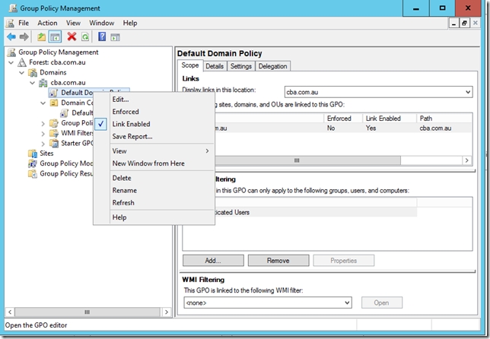The height and width of the screenshot is (339, 490).
Task: Click the WMI Filters folder icon
Action: point(54,133)
